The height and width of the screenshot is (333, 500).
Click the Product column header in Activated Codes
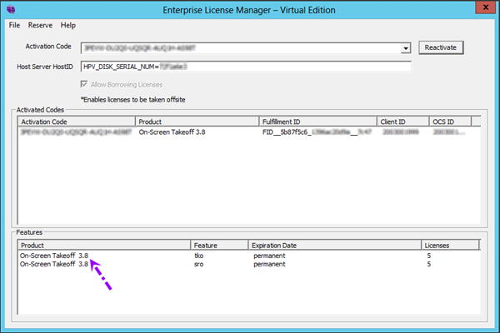tap(197, 122)
